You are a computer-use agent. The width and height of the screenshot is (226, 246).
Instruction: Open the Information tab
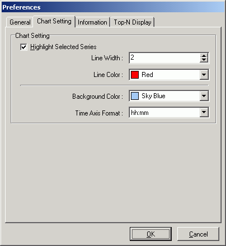pyautogui.click(x=92, y=22)
